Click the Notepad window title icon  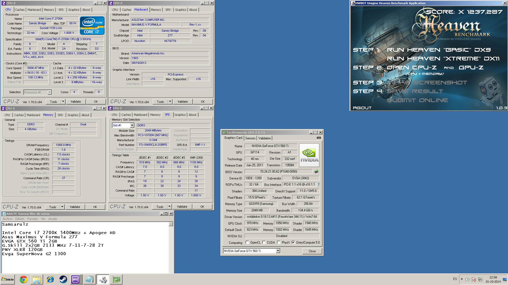pos(4,214)
